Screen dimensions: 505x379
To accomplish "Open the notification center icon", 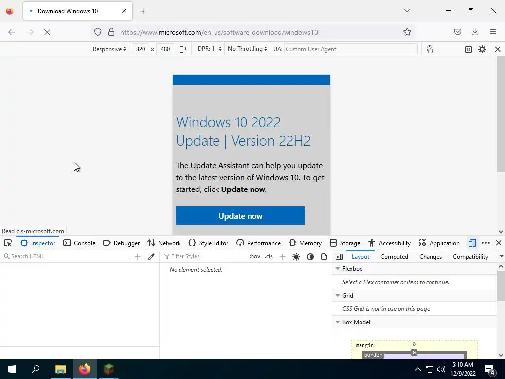I will (x=490, y=369).
